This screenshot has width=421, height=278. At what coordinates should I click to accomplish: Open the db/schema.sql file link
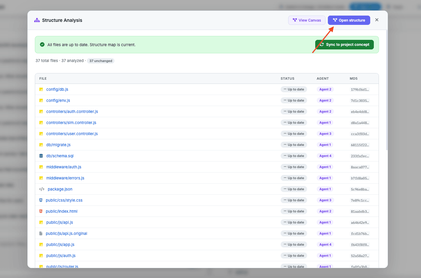point(60,156)
